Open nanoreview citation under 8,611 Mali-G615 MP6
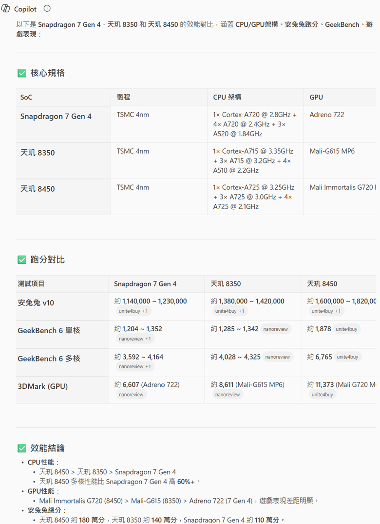The image size is (380, 524). tap(228, 395)
